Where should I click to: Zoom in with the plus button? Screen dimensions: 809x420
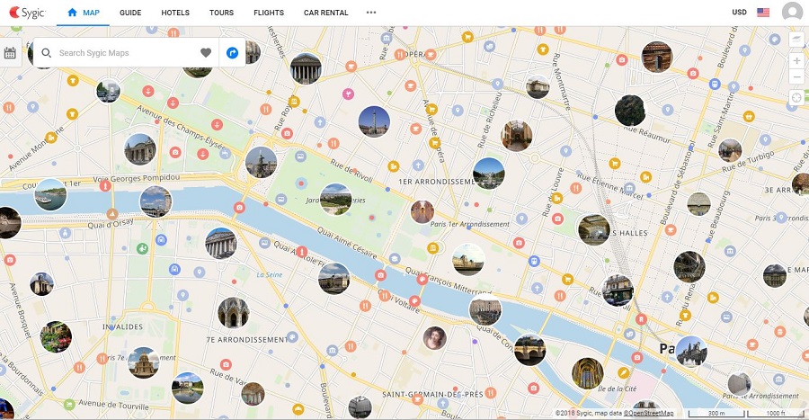[x=796, y=60]
